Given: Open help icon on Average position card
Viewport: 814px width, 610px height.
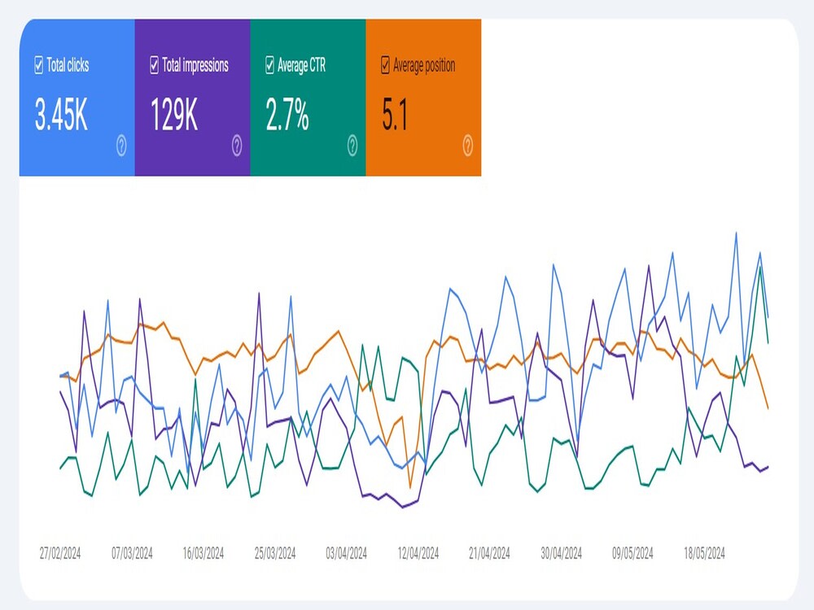Looking at the screenshot, I should coord(468,146).
